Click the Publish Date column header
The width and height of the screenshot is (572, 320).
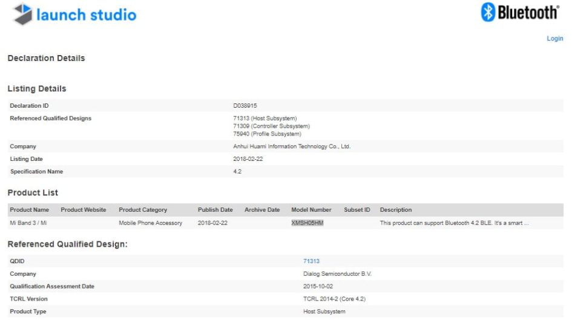[215, 209]
